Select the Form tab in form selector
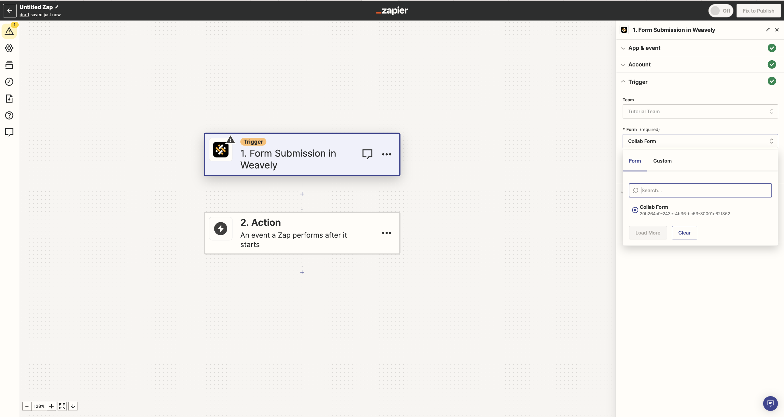Screen dimensions: 784x417 pyautogui.click(x=635, y=161)
